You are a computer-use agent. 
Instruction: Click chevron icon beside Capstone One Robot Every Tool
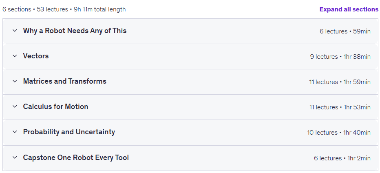pyautogui.click(x=15, y=157)
